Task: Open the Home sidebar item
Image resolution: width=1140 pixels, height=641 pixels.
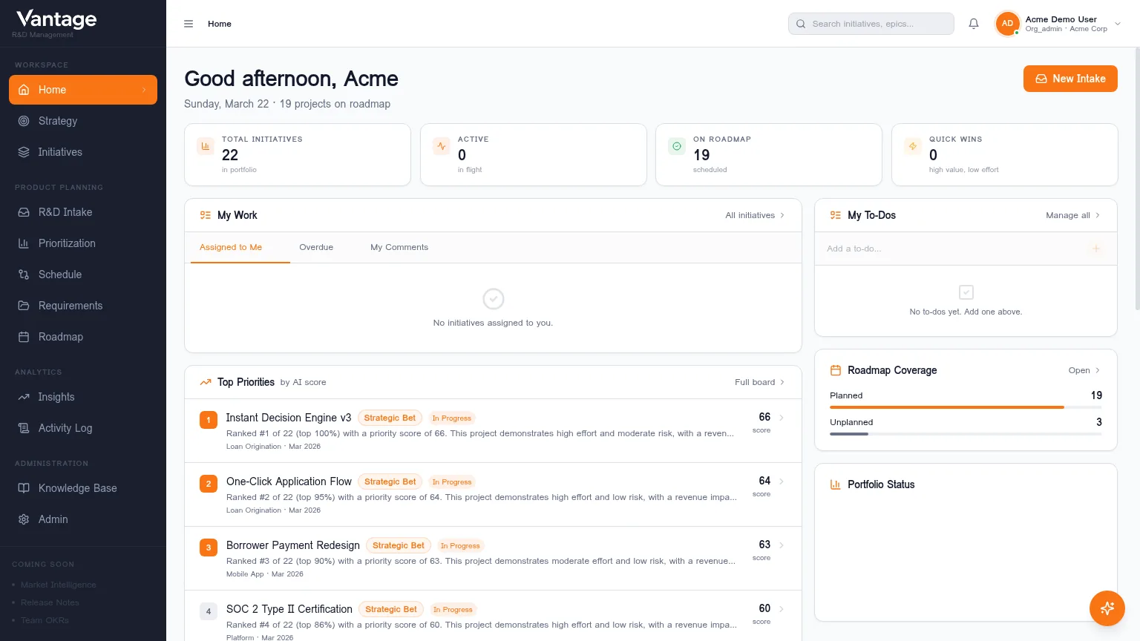Action: point(83,90)
